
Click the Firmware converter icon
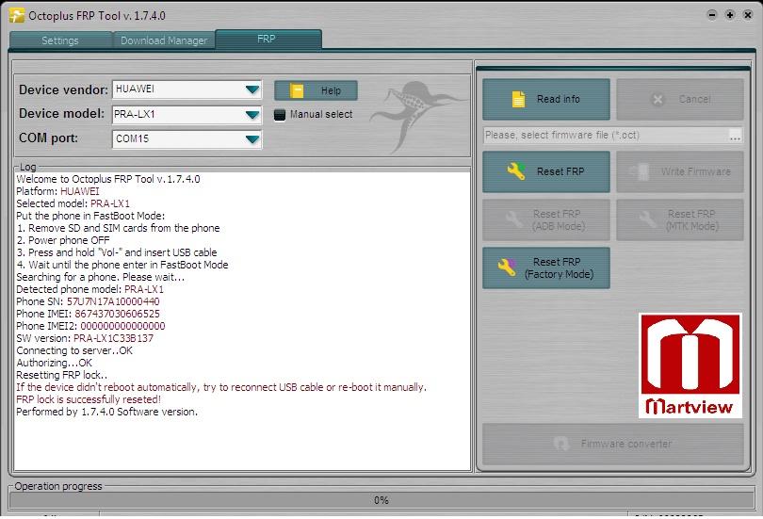click(x=561, y=444)
